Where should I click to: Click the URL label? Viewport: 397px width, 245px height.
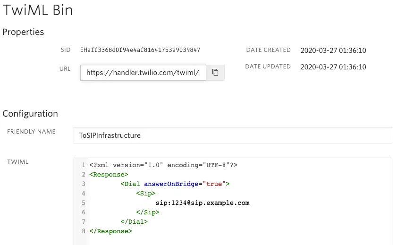65,69
